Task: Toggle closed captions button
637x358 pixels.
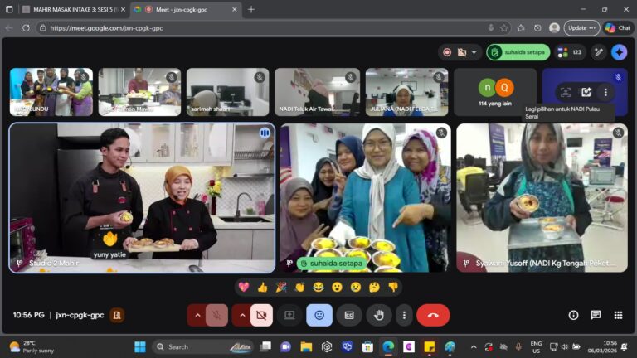Action: [x=349, y=315]
